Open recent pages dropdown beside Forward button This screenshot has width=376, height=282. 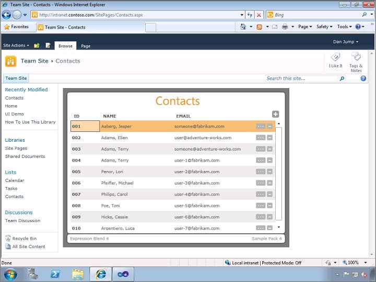[25, 15]
